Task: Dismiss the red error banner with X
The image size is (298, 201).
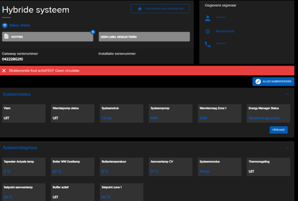Action: [x=4, y=70]
